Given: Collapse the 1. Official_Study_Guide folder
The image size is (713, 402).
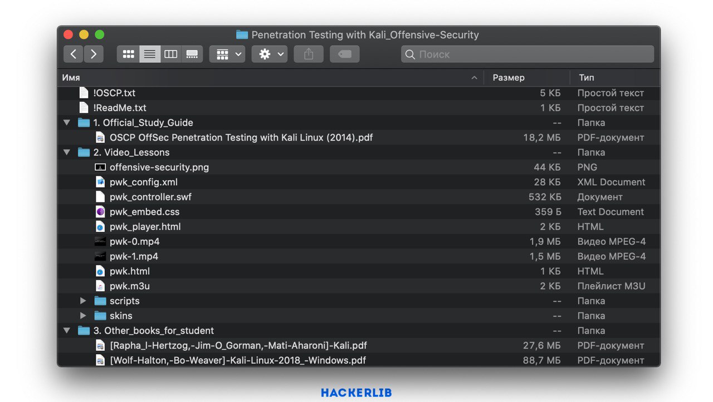Looking at the screenshot, I should click(x=67, y=122).
